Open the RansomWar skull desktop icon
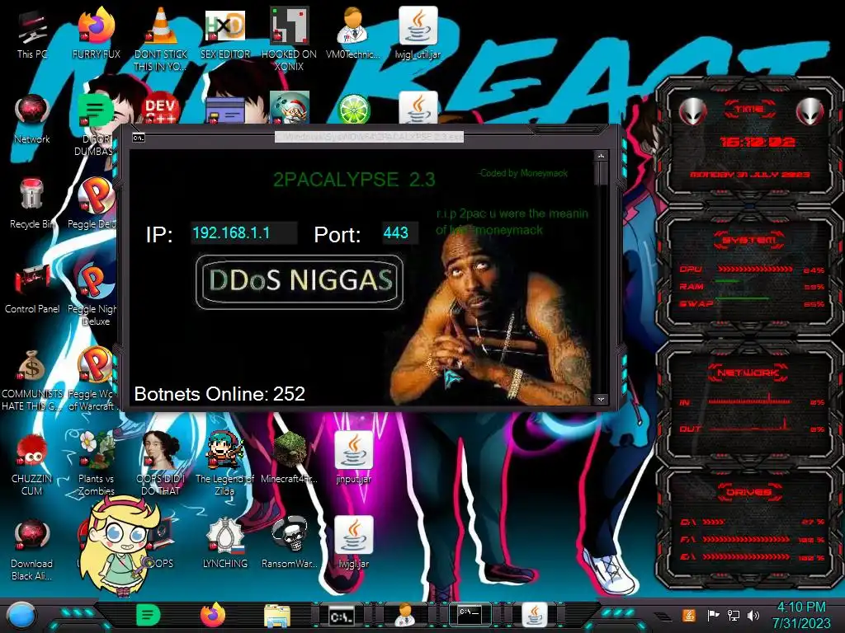 (289, 542)
